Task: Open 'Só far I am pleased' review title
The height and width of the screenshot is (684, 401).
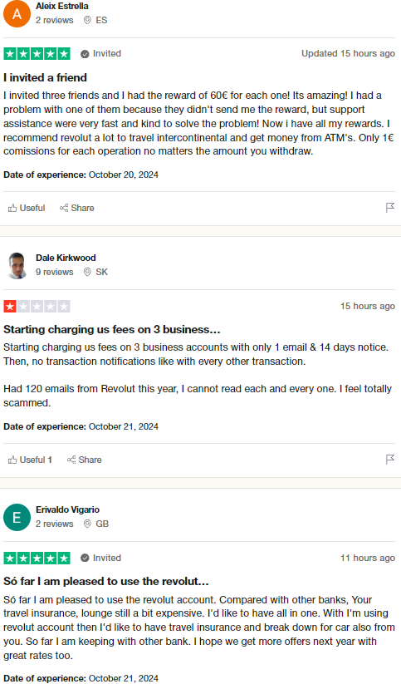Action: pos(106,582)
